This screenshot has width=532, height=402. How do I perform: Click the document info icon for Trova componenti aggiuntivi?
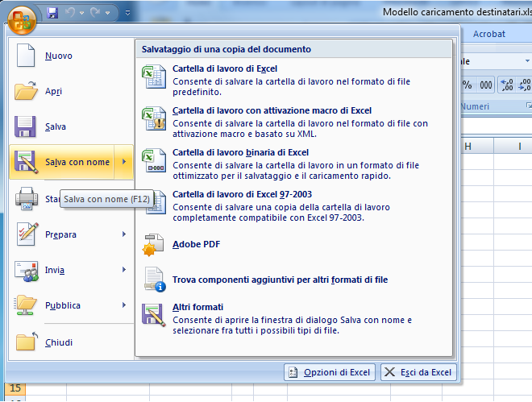point(155,280)
